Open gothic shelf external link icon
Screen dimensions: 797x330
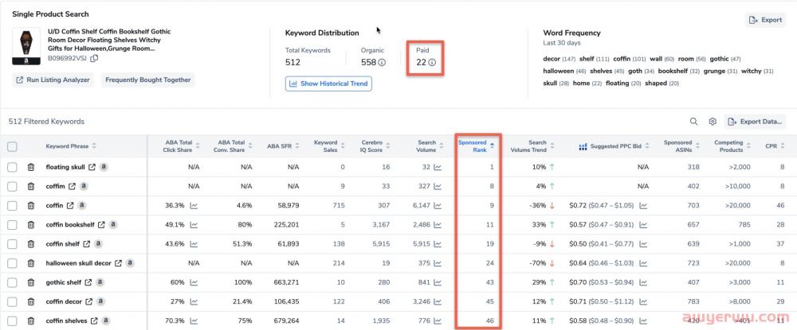(x=88, y=282)
